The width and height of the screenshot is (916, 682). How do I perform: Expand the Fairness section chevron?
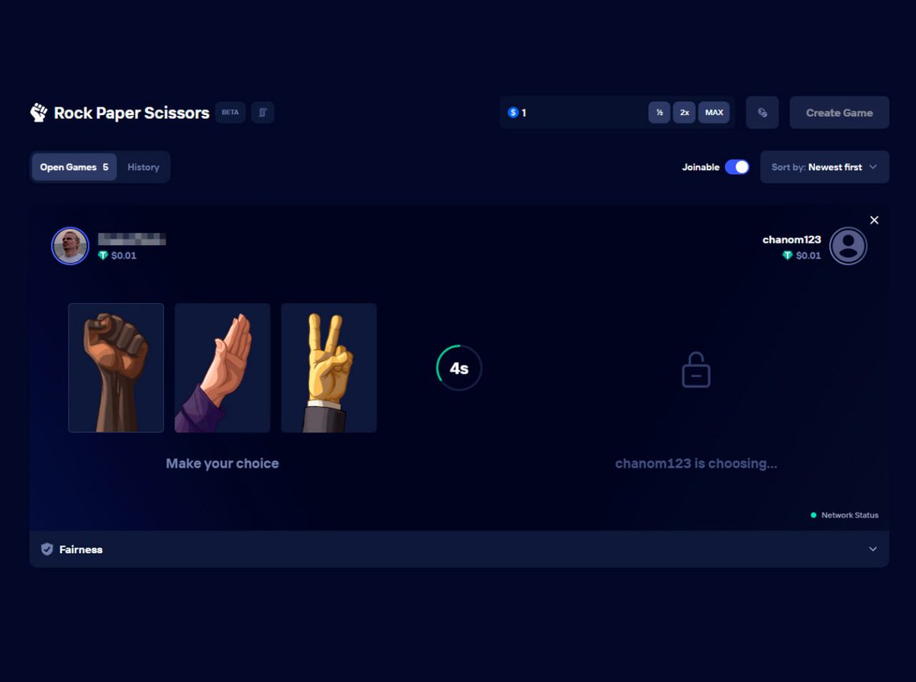(873, 549)
